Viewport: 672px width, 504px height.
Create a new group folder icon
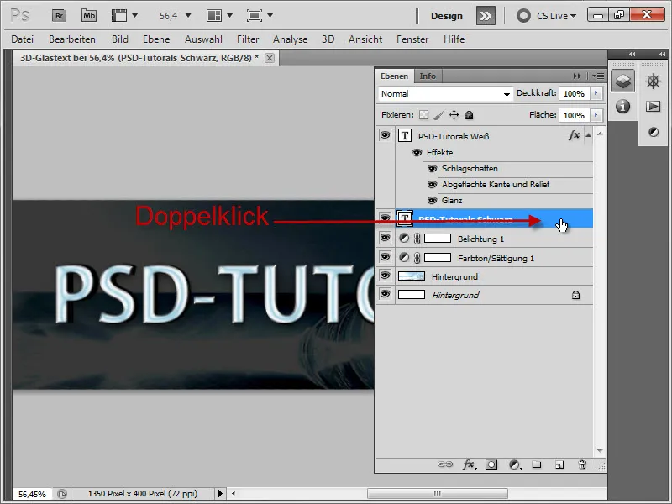537,465
